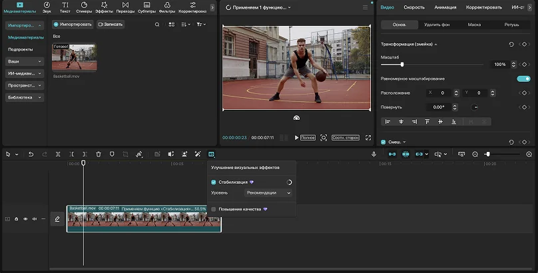This screenshot has width=538, height=273.
Task: Select Подпроекты in the sidebar
Action: click(21, 49)
